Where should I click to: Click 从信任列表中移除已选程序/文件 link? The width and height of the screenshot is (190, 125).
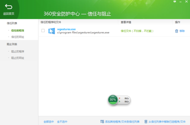coord(167,122)
